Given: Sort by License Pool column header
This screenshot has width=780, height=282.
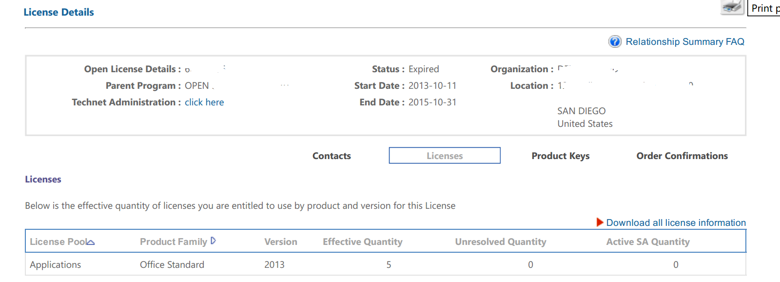Looking at the screenshot, I should coord(58,242).
